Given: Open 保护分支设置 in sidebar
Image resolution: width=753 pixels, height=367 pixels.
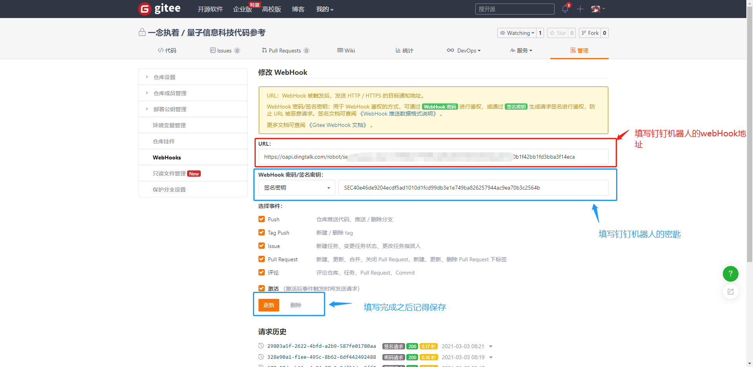Looking at the screenshot, I should coord(193,190).
